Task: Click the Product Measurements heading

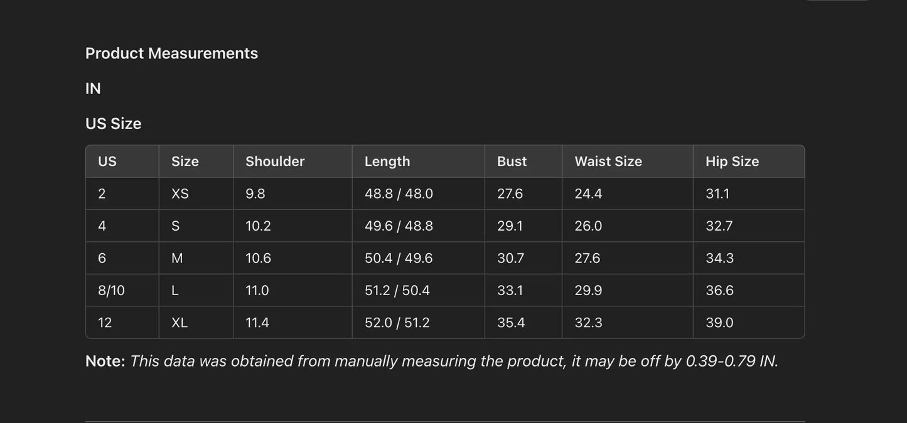Action: coord(171,53)
